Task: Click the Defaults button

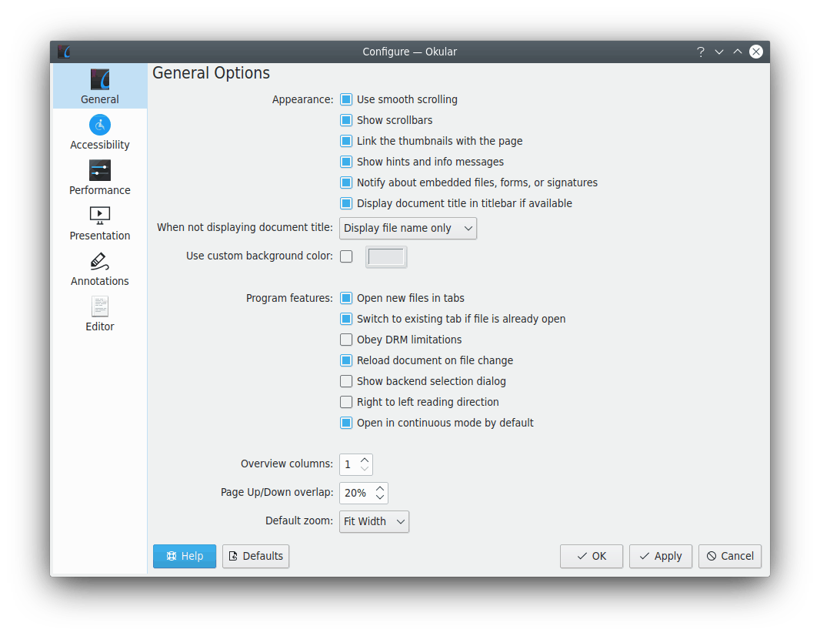Action: point(255,556)
